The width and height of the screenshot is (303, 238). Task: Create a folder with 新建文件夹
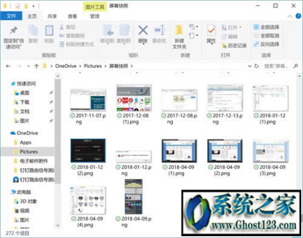179,38
